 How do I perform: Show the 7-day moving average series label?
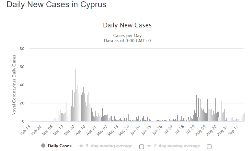point(176,146)
